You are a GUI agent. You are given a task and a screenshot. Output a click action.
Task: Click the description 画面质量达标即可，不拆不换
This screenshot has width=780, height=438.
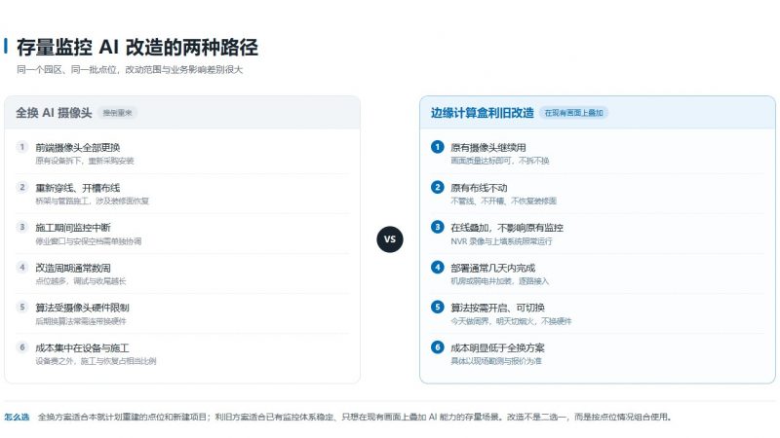click(500, 161)
